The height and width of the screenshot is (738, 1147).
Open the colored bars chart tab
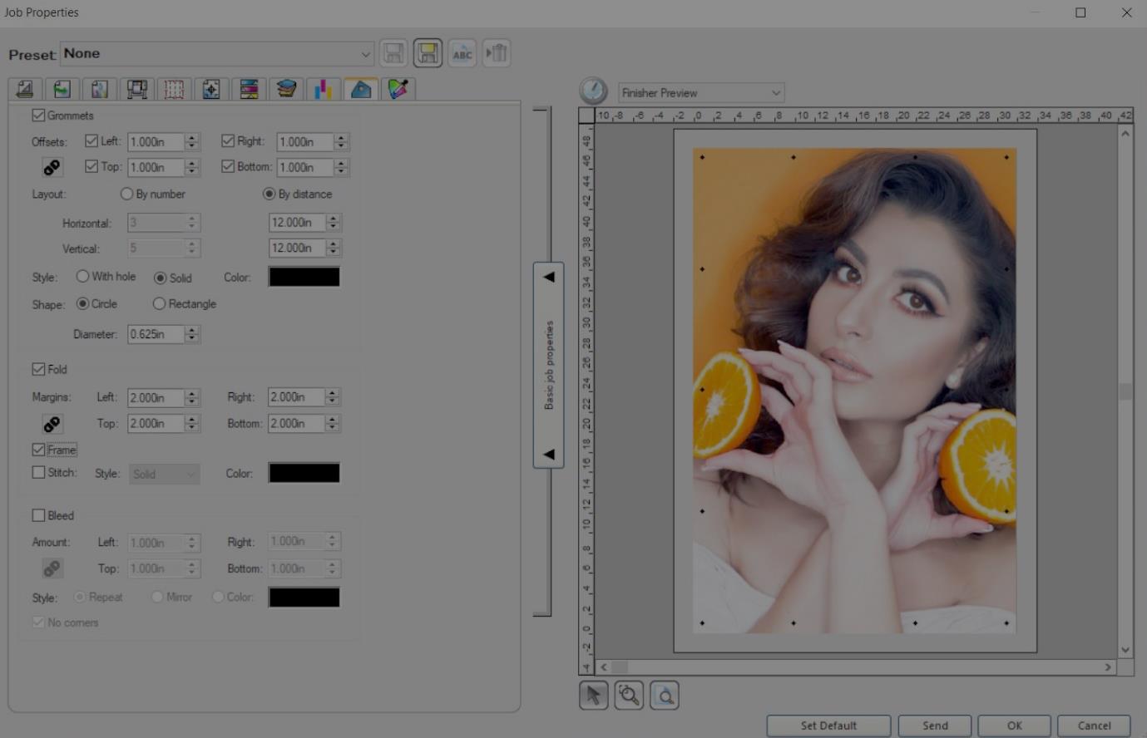point(324,89)
